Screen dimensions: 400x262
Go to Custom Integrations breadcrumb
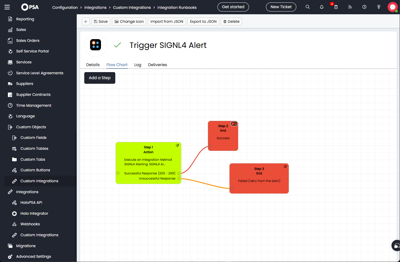tap(132, 8)
